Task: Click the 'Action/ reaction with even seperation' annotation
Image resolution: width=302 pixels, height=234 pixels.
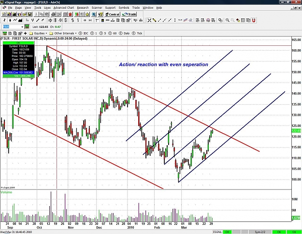Action: [163, 65]
